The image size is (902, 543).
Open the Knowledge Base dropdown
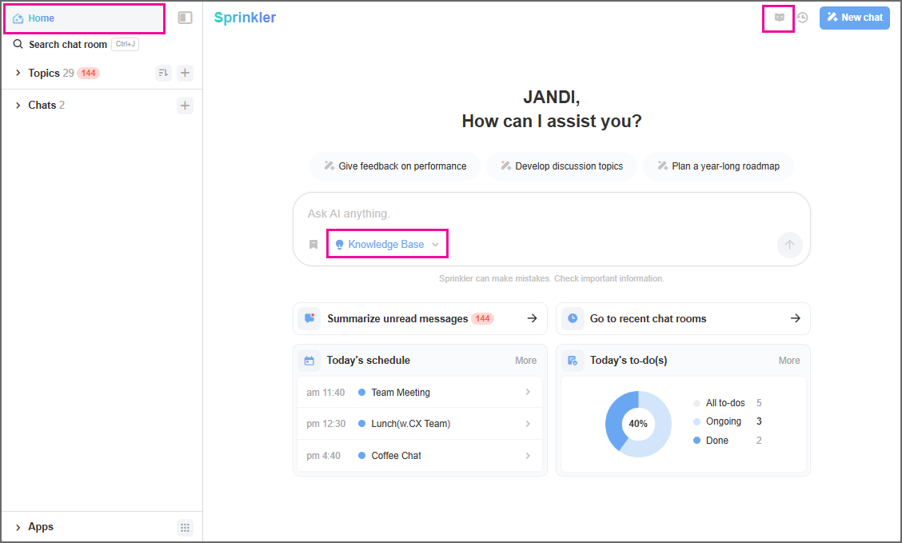coord(387,245)
